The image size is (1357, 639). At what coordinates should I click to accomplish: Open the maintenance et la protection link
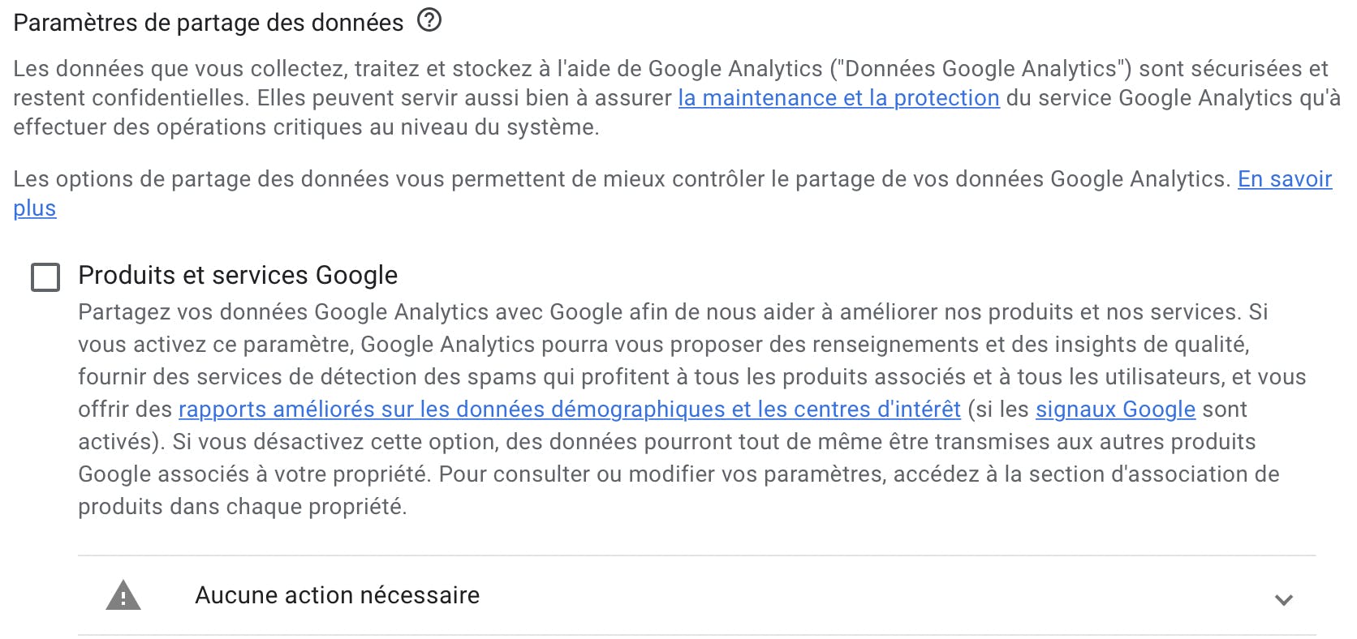click(x=838, y=98)
